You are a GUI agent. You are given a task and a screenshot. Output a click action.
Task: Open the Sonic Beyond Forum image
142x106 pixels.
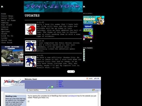point(12,56)
